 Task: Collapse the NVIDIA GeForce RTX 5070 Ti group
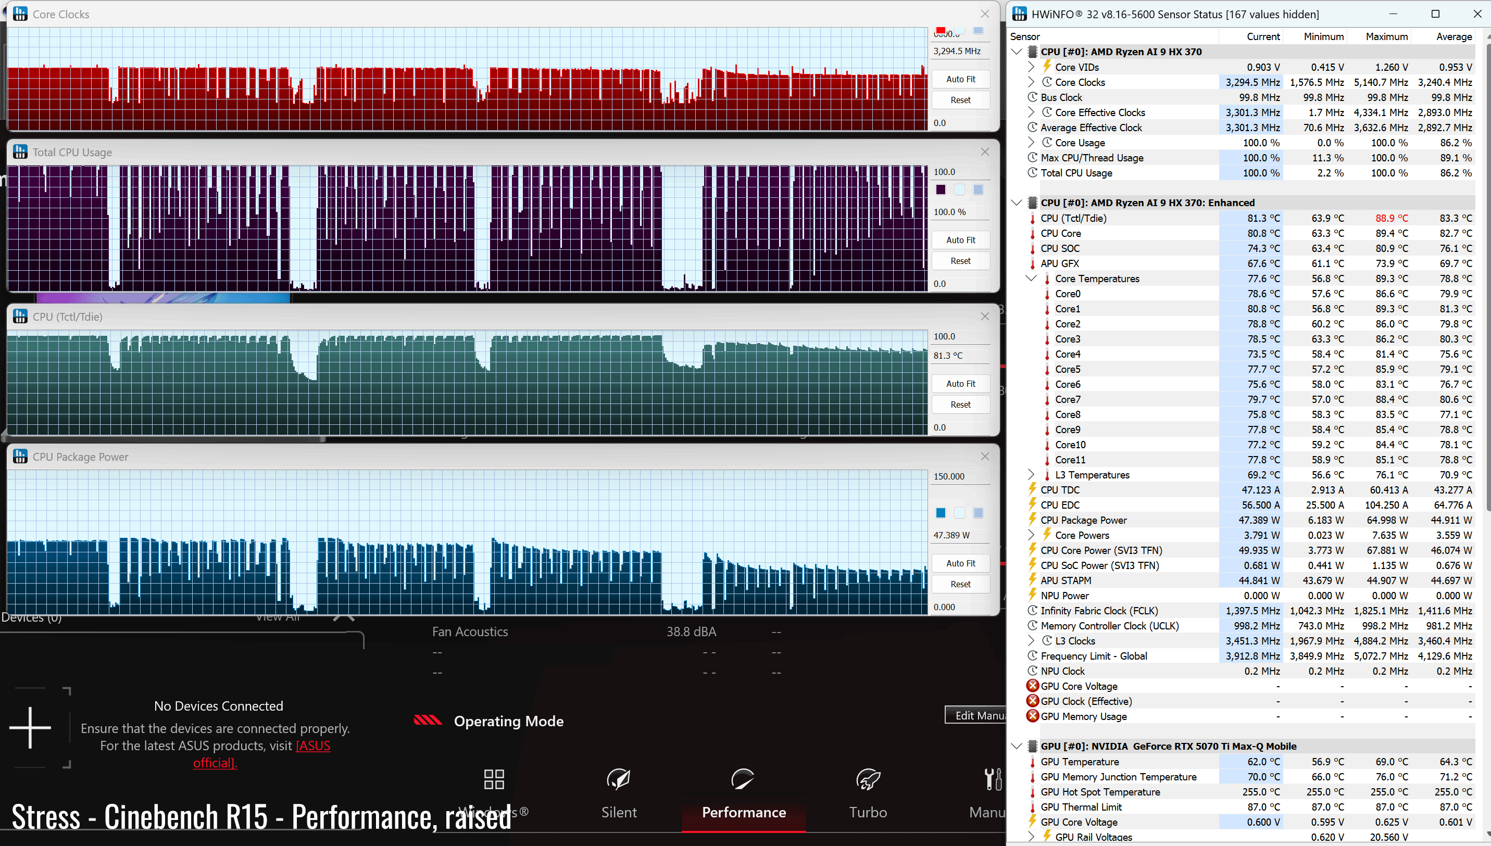(1016, 746)
